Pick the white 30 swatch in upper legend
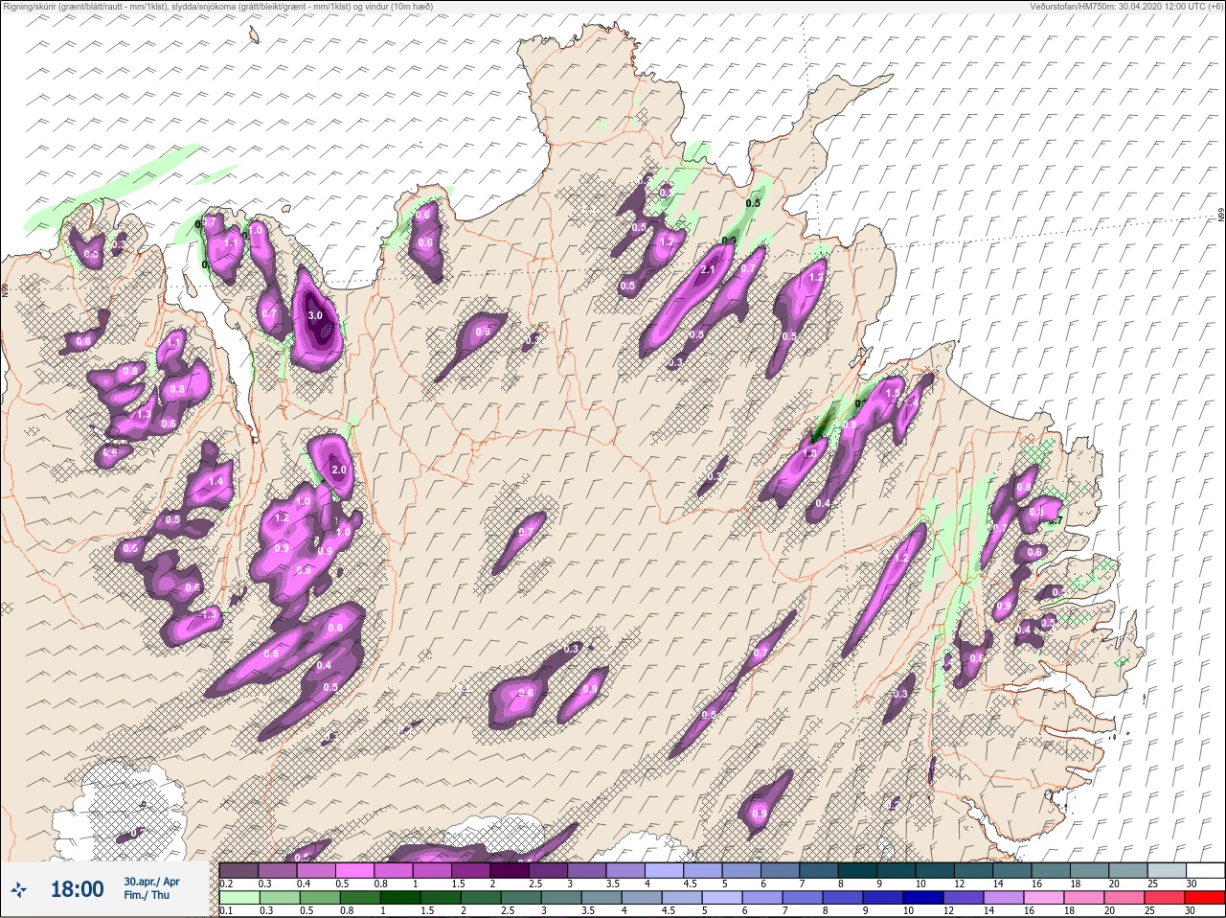 pyautogui.click(x=1204, y=870)
